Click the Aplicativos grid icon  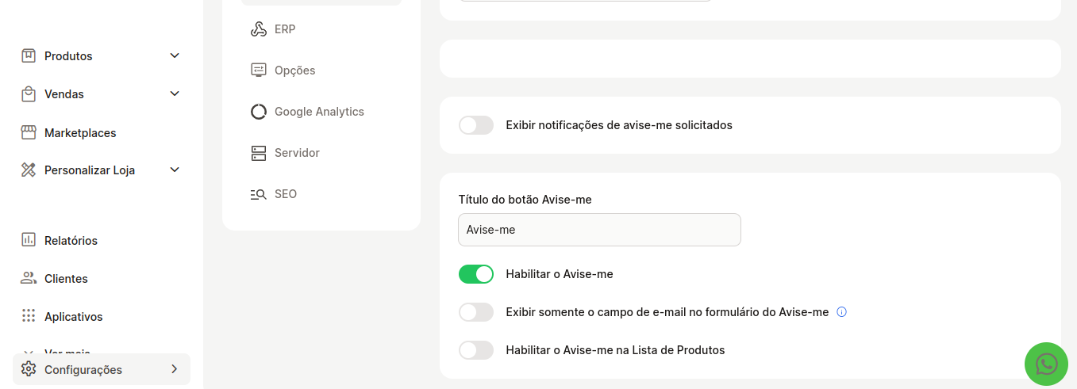[29, 316]
